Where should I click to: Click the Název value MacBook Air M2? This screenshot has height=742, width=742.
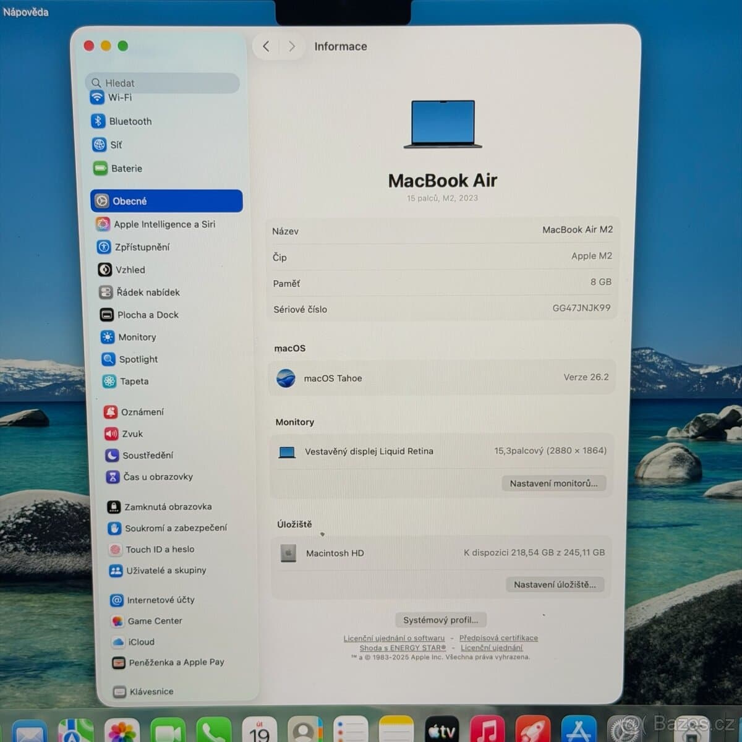click(x=578, y=229)
